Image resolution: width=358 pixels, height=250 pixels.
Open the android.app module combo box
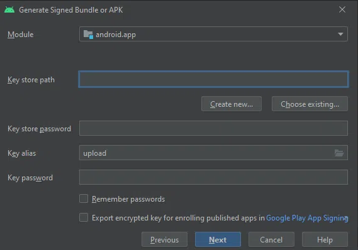click(213, 34)
